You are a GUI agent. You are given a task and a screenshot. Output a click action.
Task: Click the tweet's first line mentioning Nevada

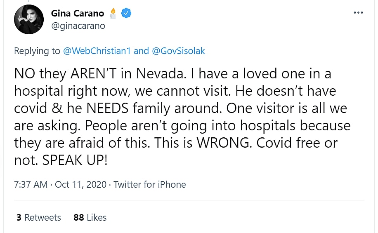click(x=172, y=74)
